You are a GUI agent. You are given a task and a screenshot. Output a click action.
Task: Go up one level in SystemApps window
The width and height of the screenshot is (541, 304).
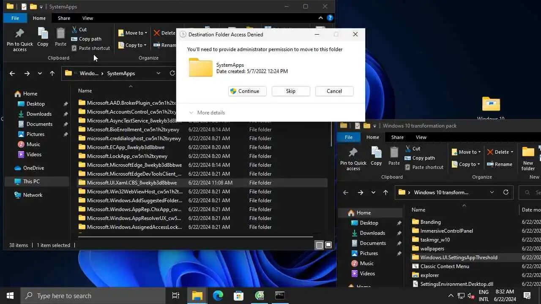click(x=52, y=73)
